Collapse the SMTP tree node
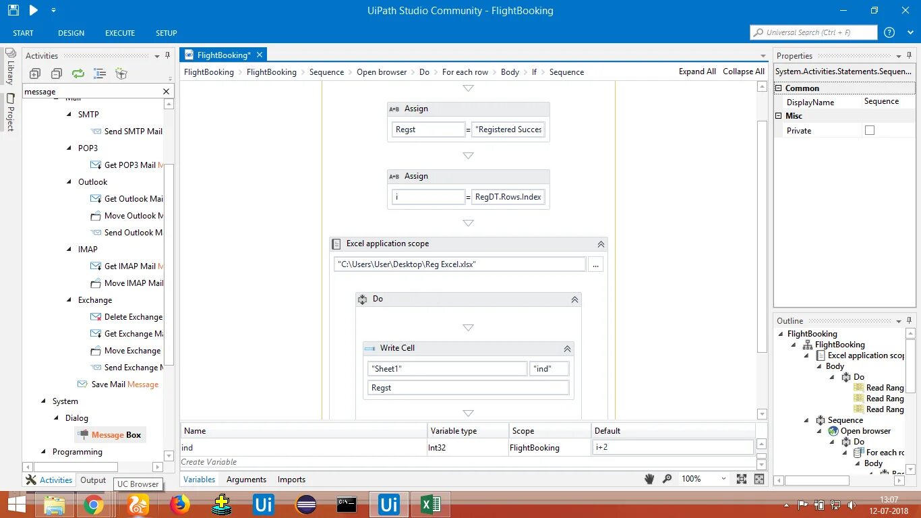The height and width of the screenshot is (518, 921). click(x=69, y=114)
